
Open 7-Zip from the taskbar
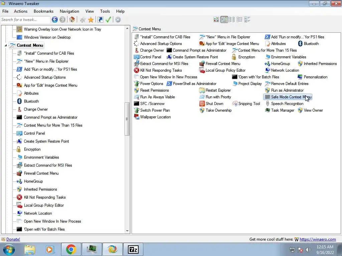133,249
